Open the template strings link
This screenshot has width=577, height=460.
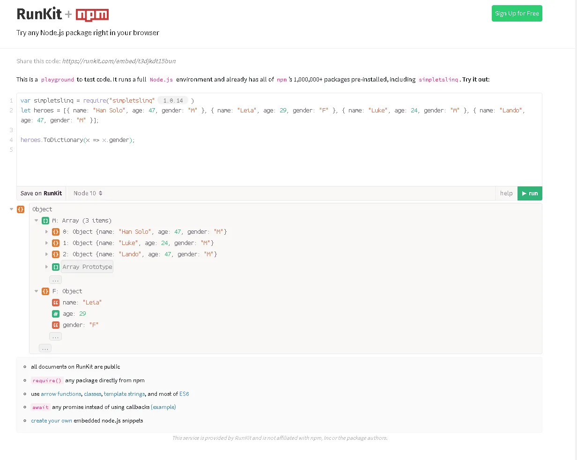click(x=125, y=394)
